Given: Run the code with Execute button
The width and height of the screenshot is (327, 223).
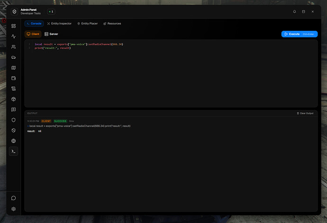Looking at the screenshot, I should (299, 34).
